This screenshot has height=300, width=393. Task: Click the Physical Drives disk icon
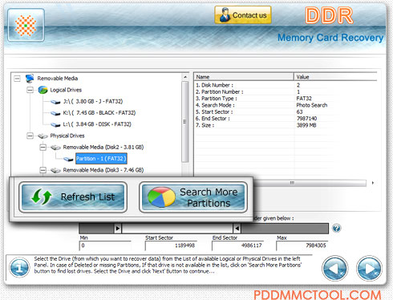coord(43,136)
